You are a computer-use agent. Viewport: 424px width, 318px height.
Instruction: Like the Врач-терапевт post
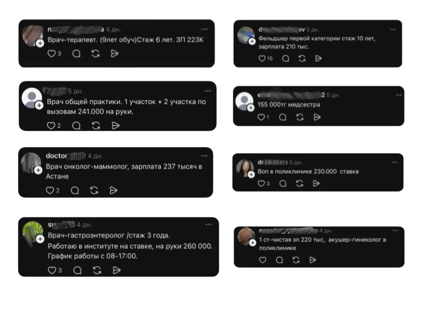click(52, 53)
